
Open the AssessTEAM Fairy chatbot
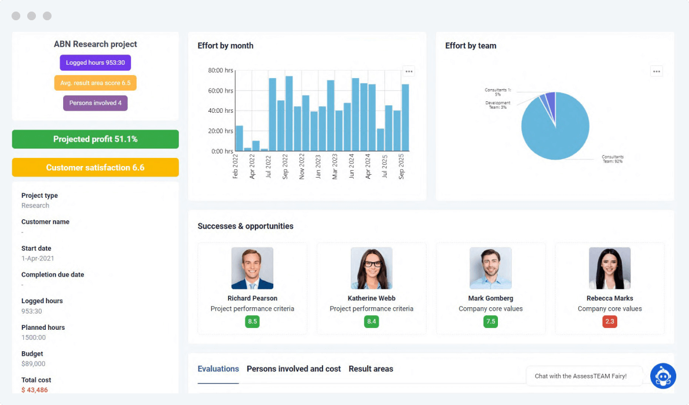(x=662, y=376)
